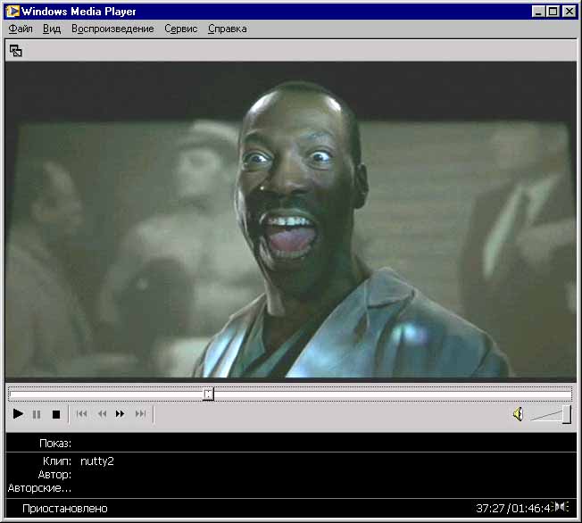582x523 pixels.
Task: Maximize the Windows Media Player window
Action: [553, 12]
